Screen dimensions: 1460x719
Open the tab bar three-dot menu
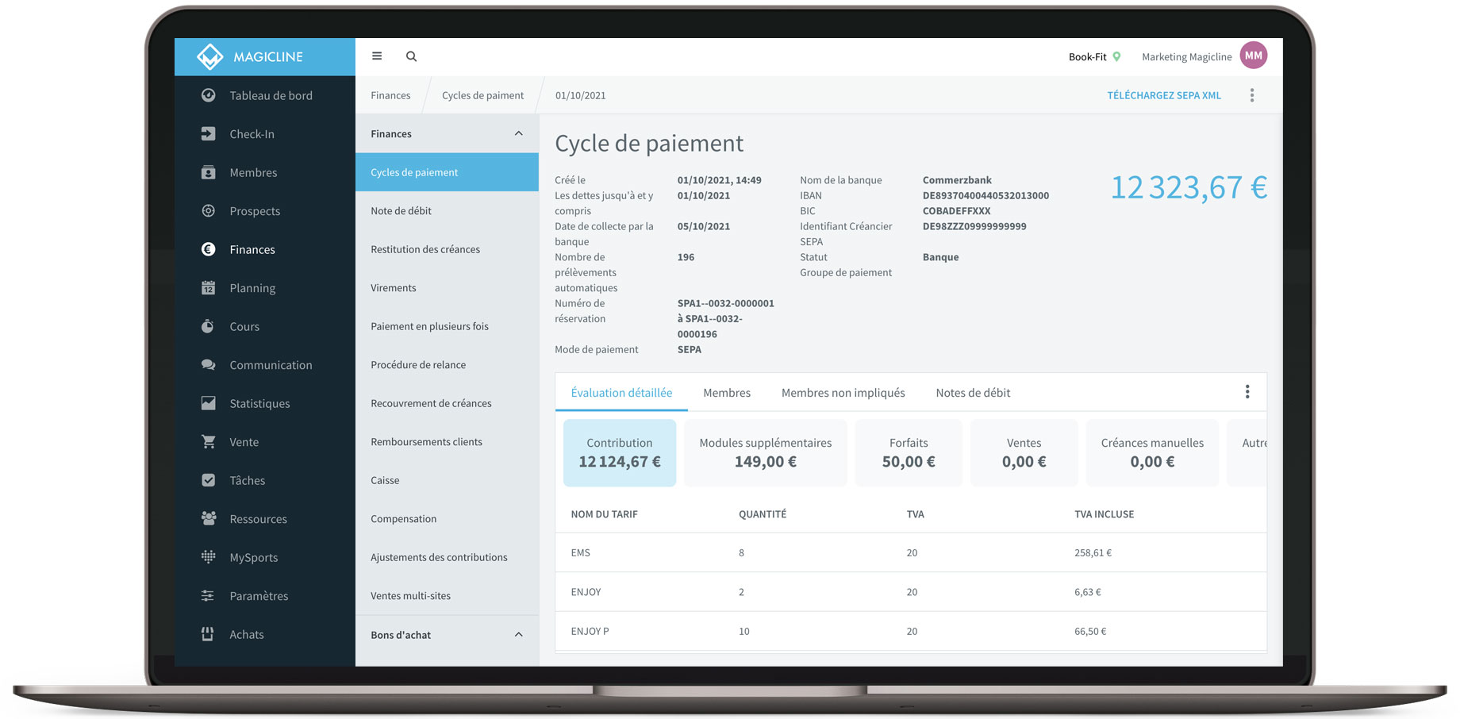point(1247,392)
